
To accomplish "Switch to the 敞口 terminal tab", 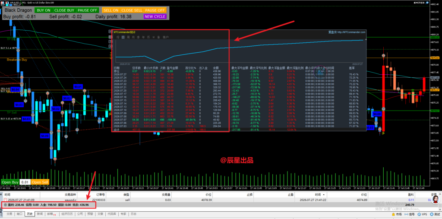I will (x=19, y=214).
